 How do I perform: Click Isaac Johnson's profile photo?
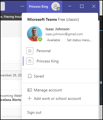click(x=35, y=34)
